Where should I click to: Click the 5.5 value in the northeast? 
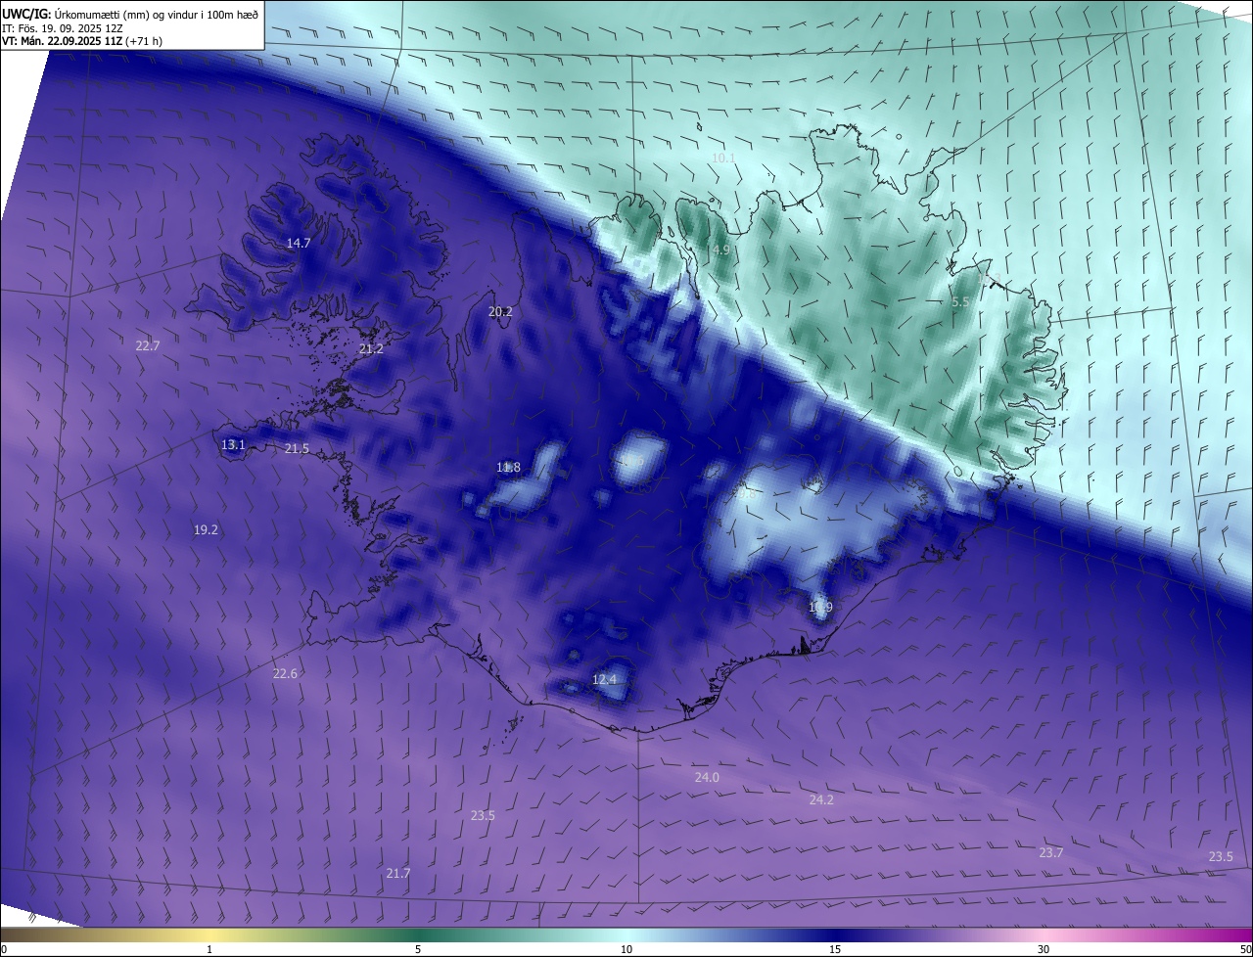tap(960, 302)
